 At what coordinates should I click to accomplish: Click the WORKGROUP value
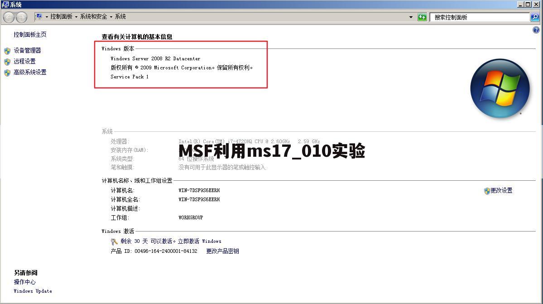[x=191, y=217]
